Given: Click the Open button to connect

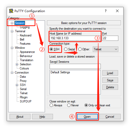Looking at the screenshot, I should pos(87,117).
